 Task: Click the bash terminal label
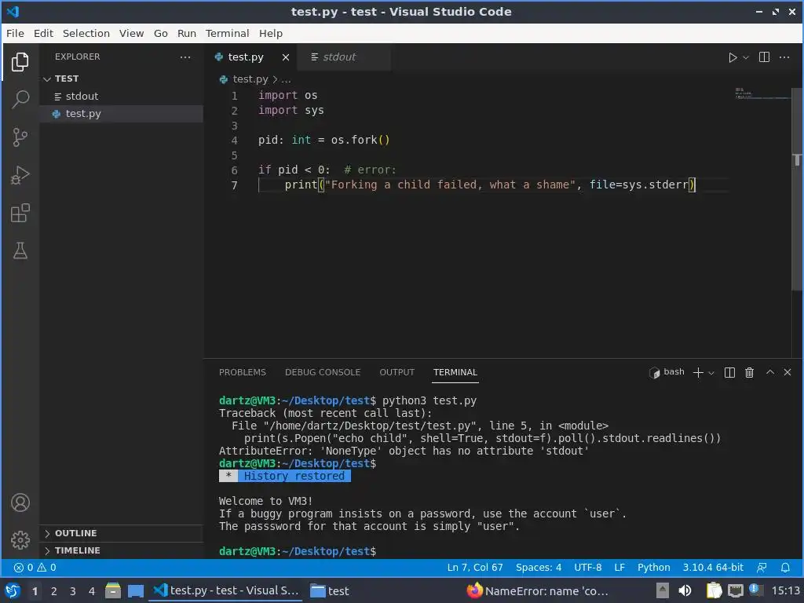667,372
